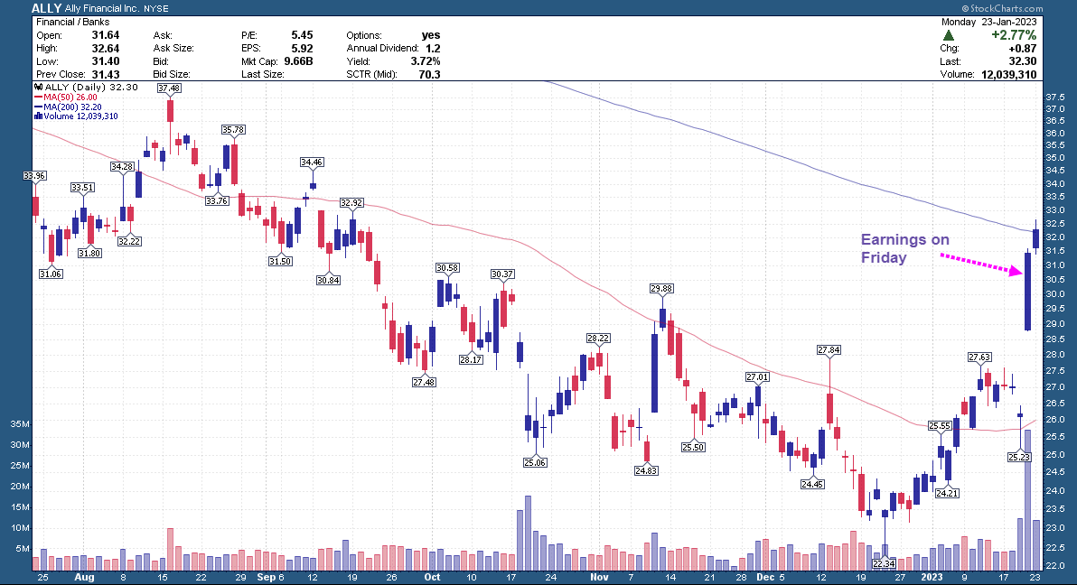Image resolution: width=1077 pixels, height=585 pixels.
Task: Click the 22.34 low price label
Action: click(x=884, y=563)
